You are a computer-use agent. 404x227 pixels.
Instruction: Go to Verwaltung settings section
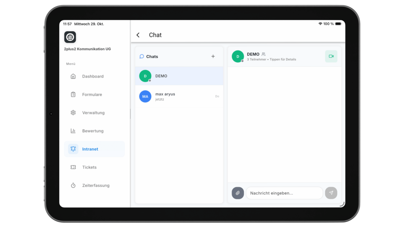click(93, 113)
